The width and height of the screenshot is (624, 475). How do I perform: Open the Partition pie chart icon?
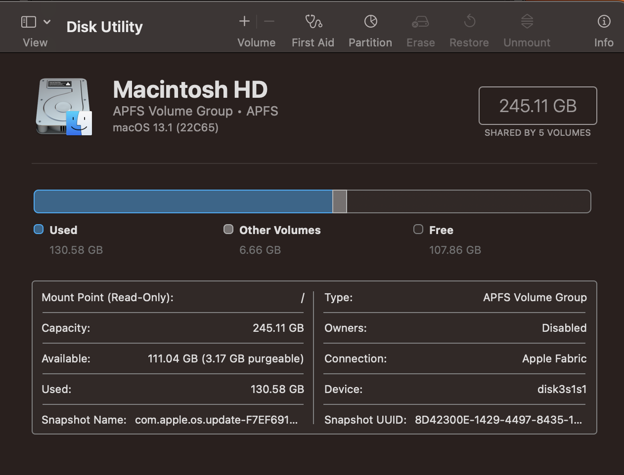click(x=371, y=21)
